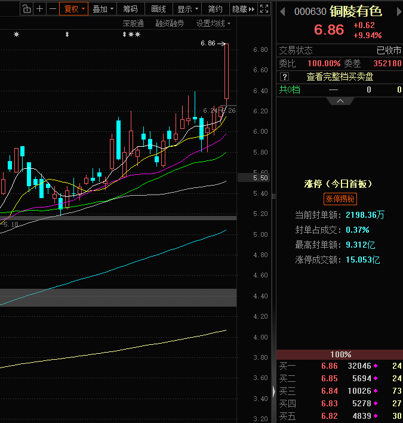
Task: Open the 复权 dropdown
Action: click(x=75, y=9)
